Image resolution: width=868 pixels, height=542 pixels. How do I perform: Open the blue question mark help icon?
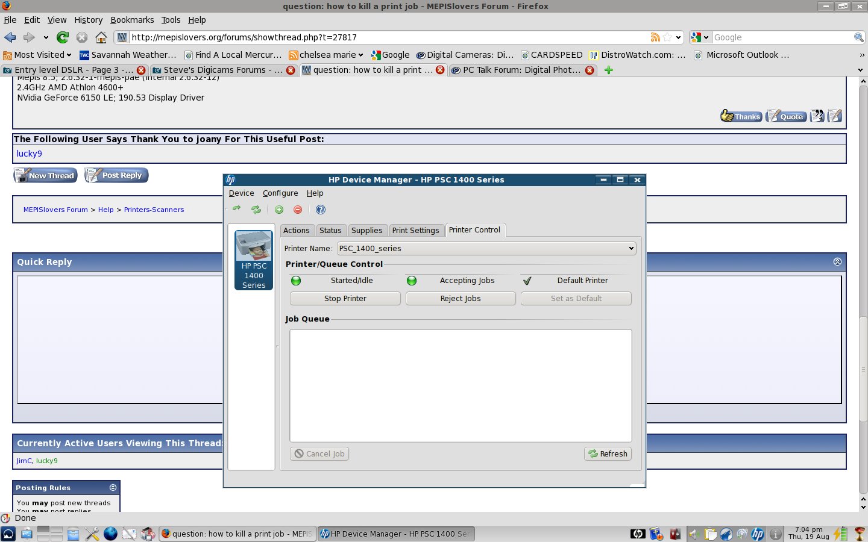click(x=321, y=210)
